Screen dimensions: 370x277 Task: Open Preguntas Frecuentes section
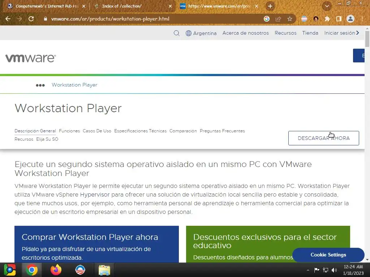pos(222,131)
